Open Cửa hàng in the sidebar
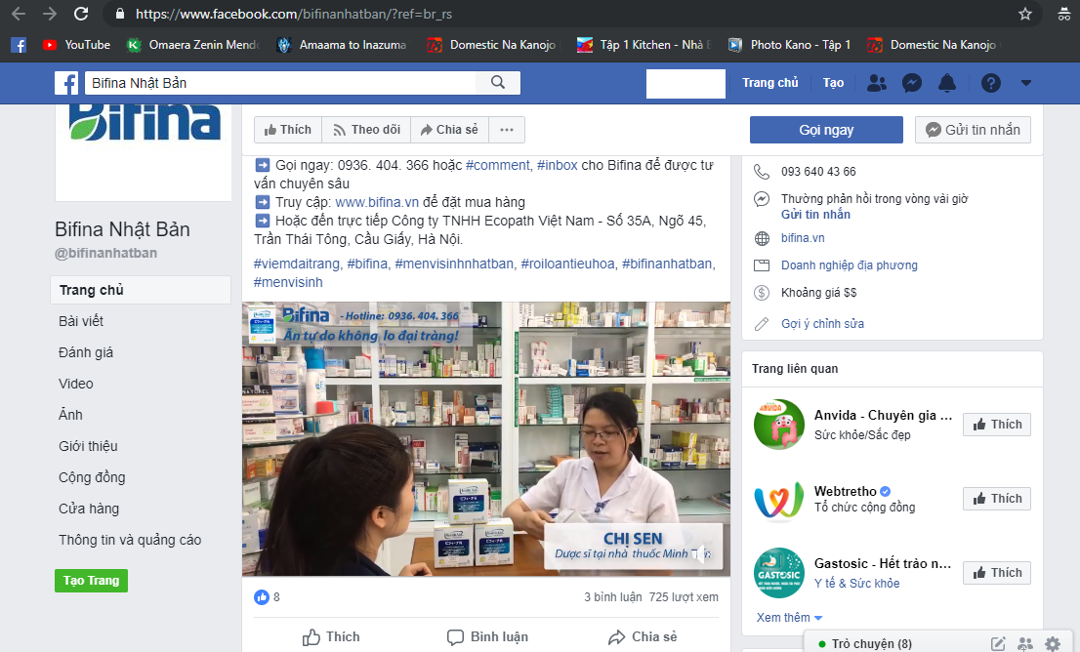 point(89,509)
